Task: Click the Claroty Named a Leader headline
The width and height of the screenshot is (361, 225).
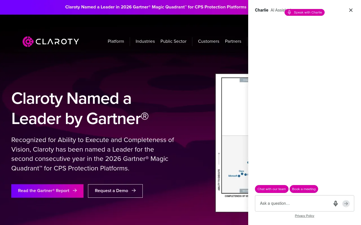Action: tap(80, 109)
